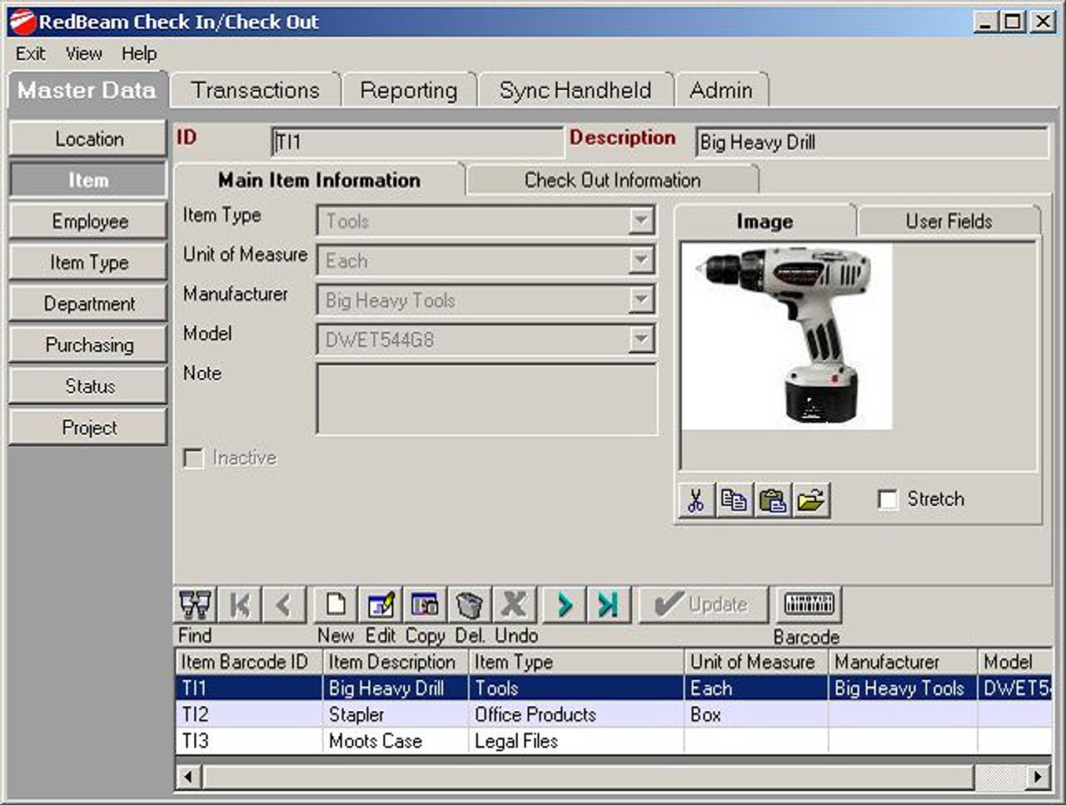The height and width of the screenshot is (805, 1066).
Task: Click the Item Description column header
Action: [x=396, y=663]
